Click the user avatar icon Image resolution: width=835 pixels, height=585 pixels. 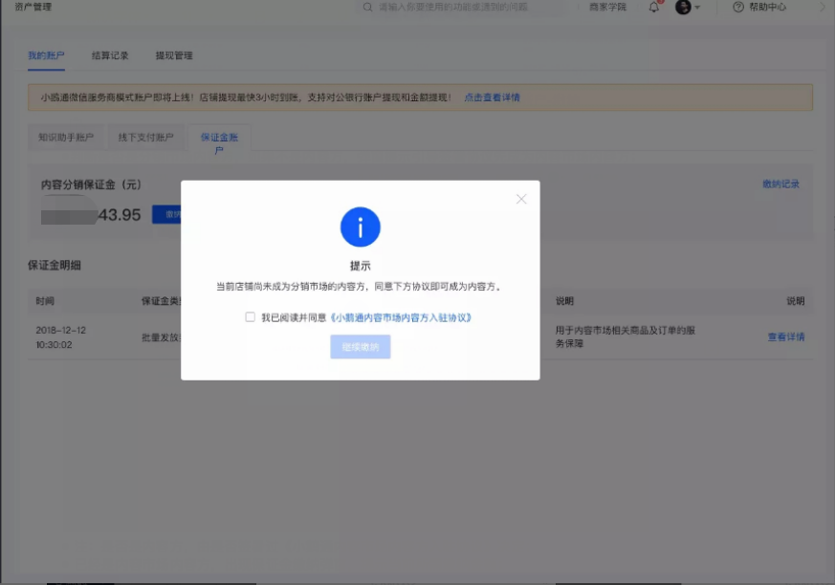pyautogui.click(x=683, y=7)
